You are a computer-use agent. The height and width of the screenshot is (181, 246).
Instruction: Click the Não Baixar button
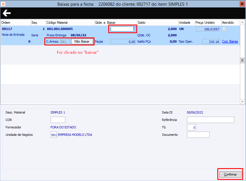[82, 41]
